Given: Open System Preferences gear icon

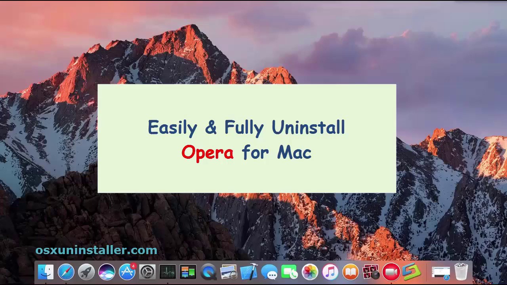Looking at the screenshot, I should (x=147, y=272).
